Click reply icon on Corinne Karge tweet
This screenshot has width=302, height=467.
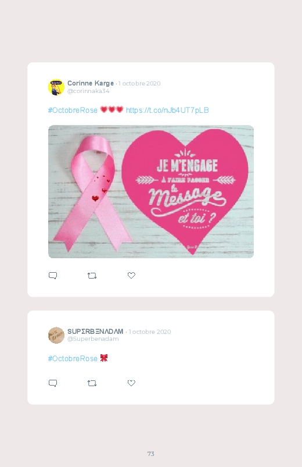point(53,276)
